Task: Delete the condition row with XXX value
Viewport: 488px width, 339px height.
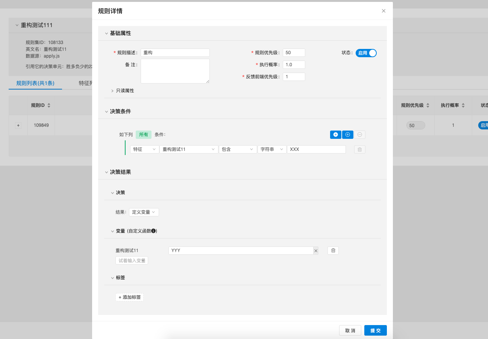Action: [359, 149]
